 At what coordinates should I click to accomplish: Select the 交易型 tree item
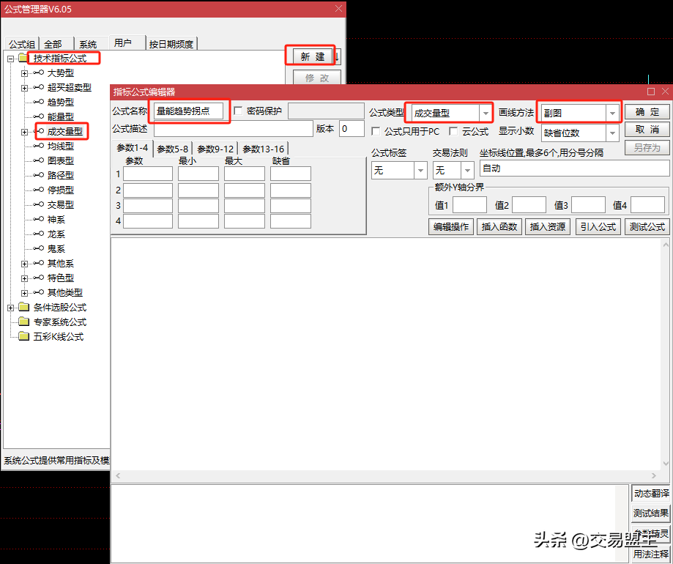pos(61,205)
